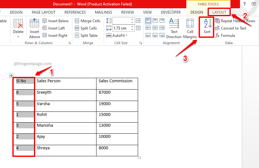Click the table move handle
This screenshot has width=259, height=168.
pos(11,76)
